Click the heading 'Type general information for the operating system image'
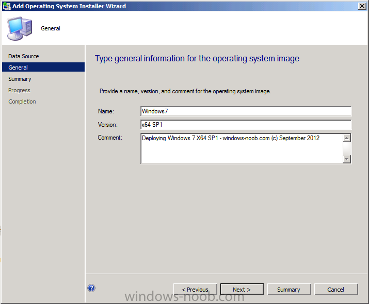The width and height of the screenshot is (369, 304). point(197,59)
